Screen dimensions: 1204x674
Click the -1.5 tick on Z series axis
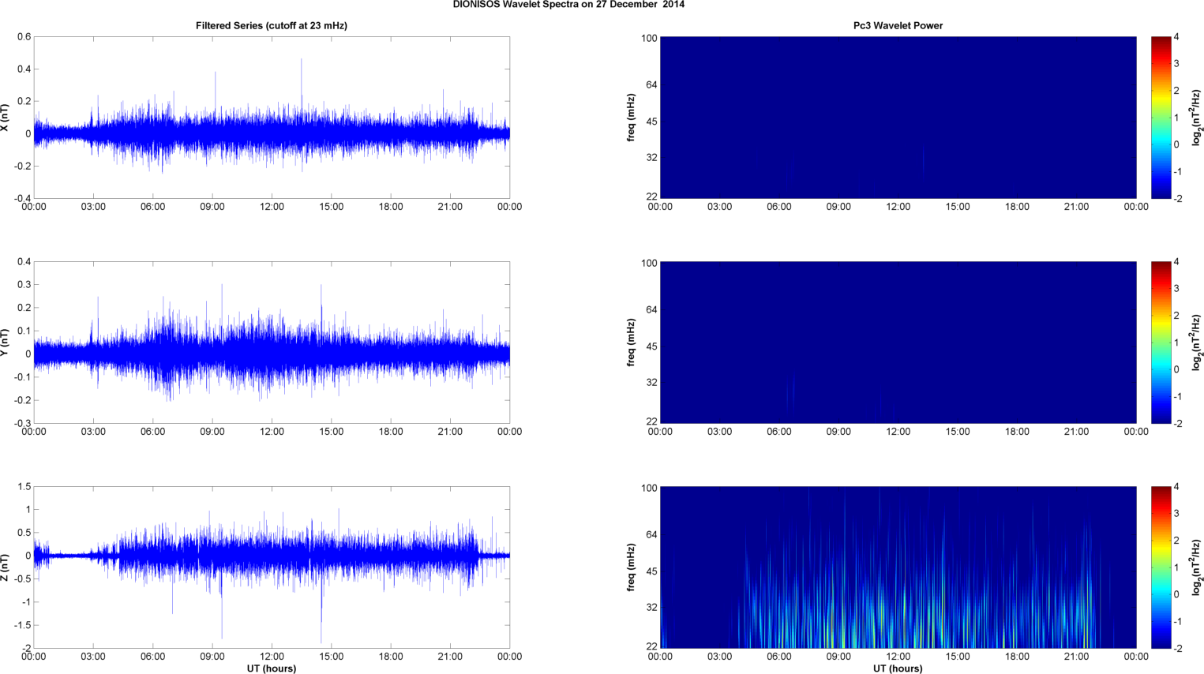(x=22, y=625)
